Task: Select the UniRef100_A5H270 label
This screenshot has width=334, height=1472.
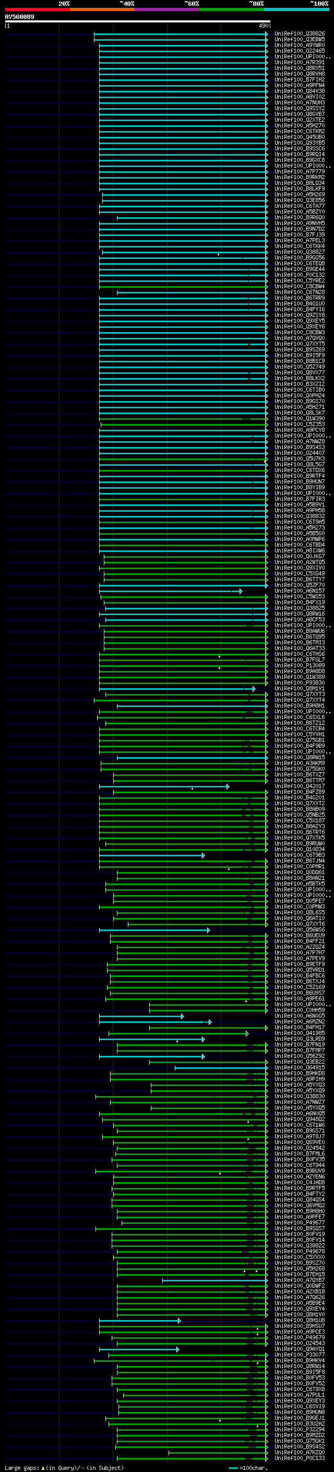Action: (x=300, y=126)
